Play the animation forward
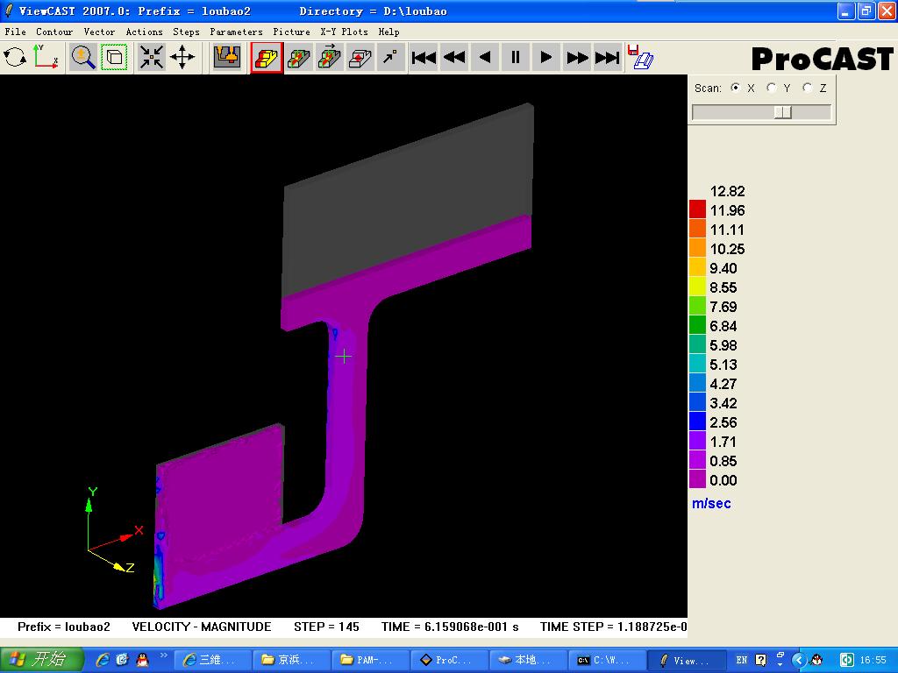The image size is (898, 673). point(546,57)
